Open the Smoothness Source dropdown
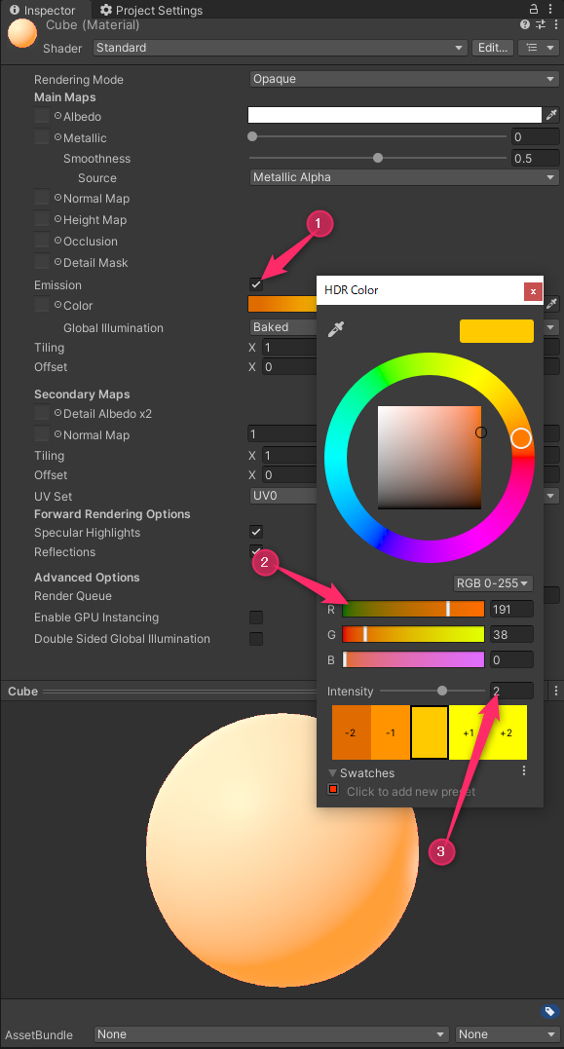Image resolution: width=564 pixels, height=1049 pixels. [403, 177]
